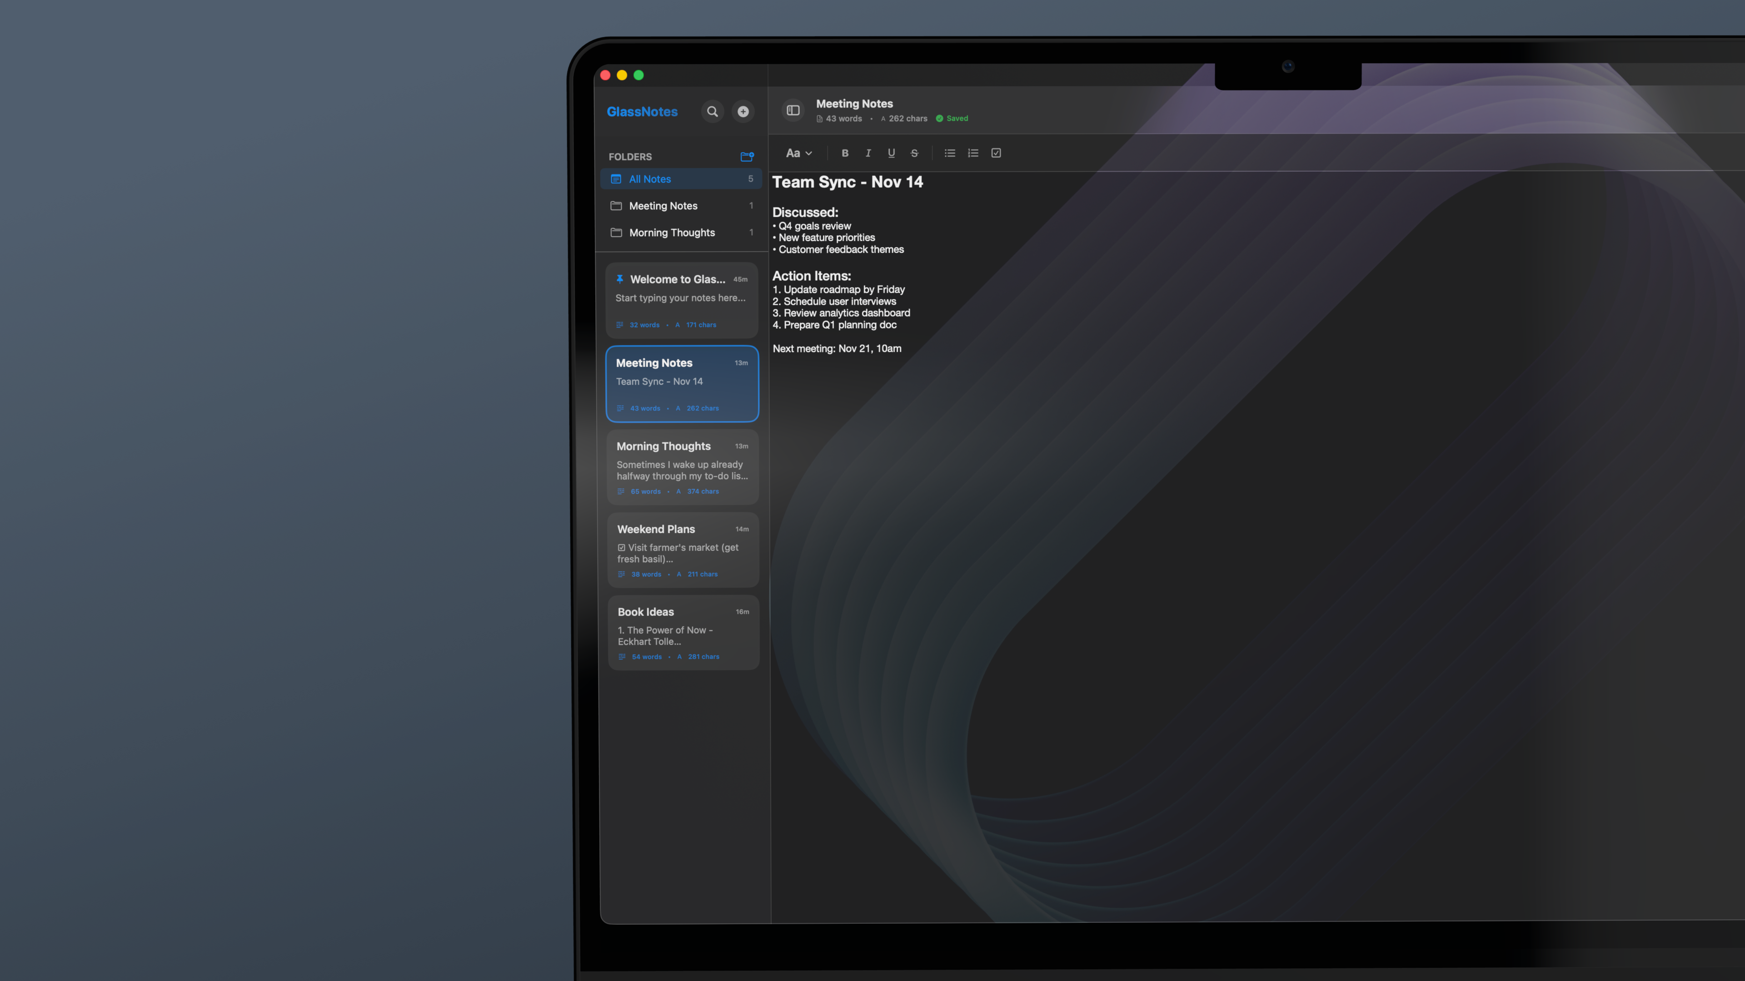The image size is (1745, 981).
Task: Click the pin icon on the Welcome note
Action: tap(620, 278)
